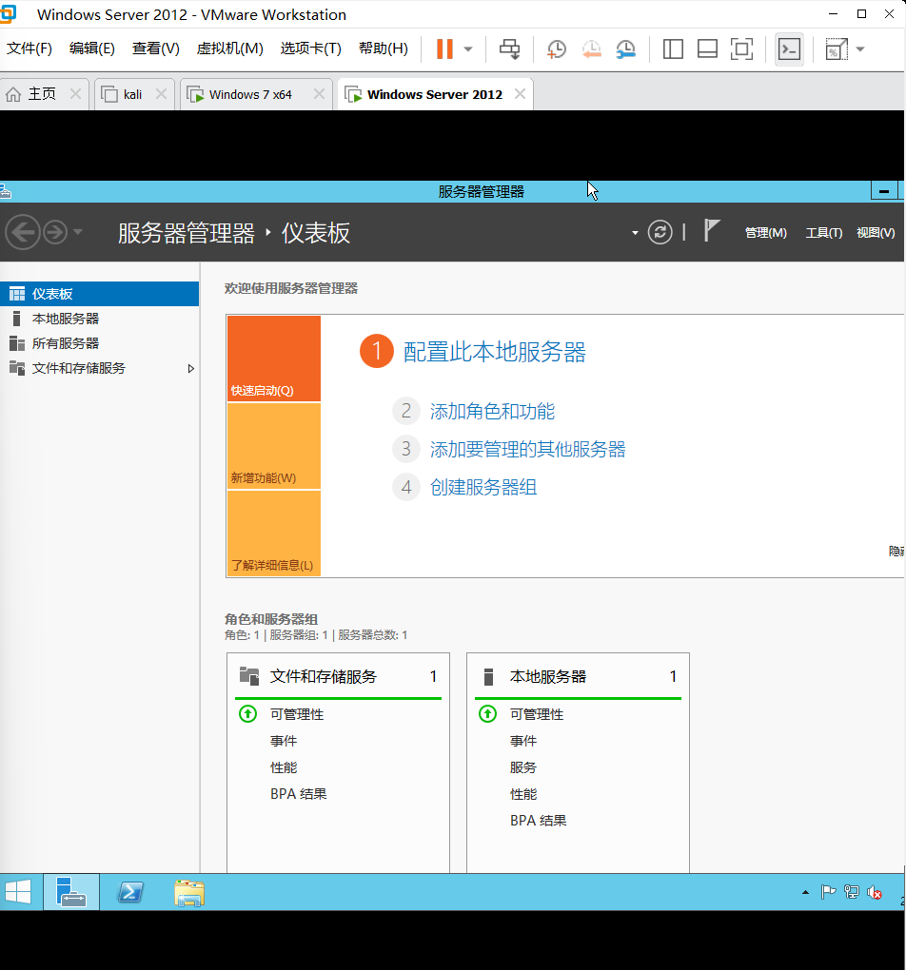This screenshot has width=906, height=970.
Task: Click 性能 in 文件和存储服务 tile
Action: [283, 767]
